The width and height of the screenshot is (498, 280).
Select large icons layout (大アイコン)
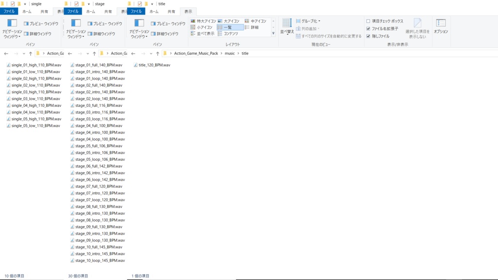[229, 21]
